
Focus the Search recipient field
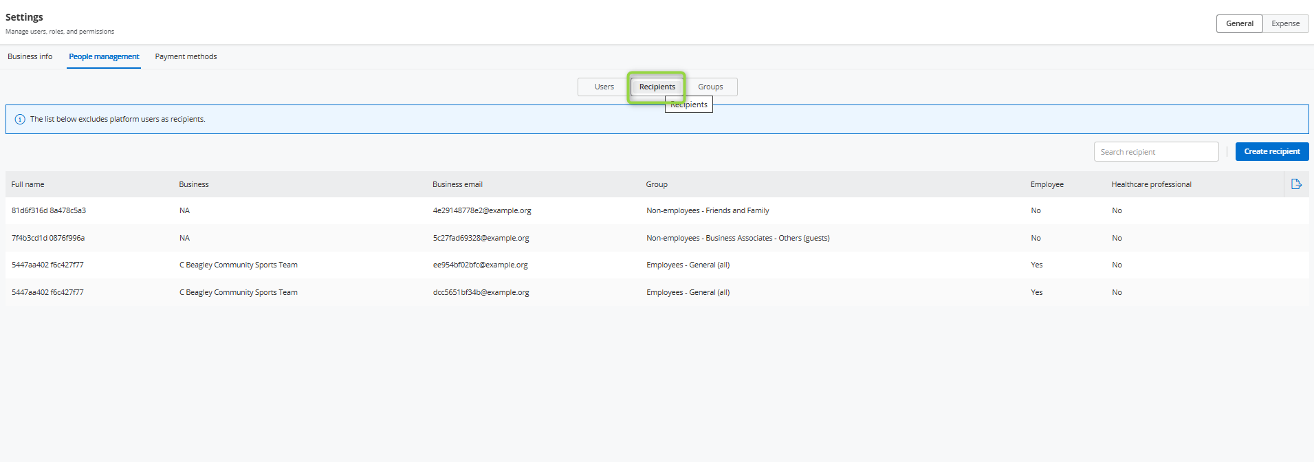point(1156,152)
